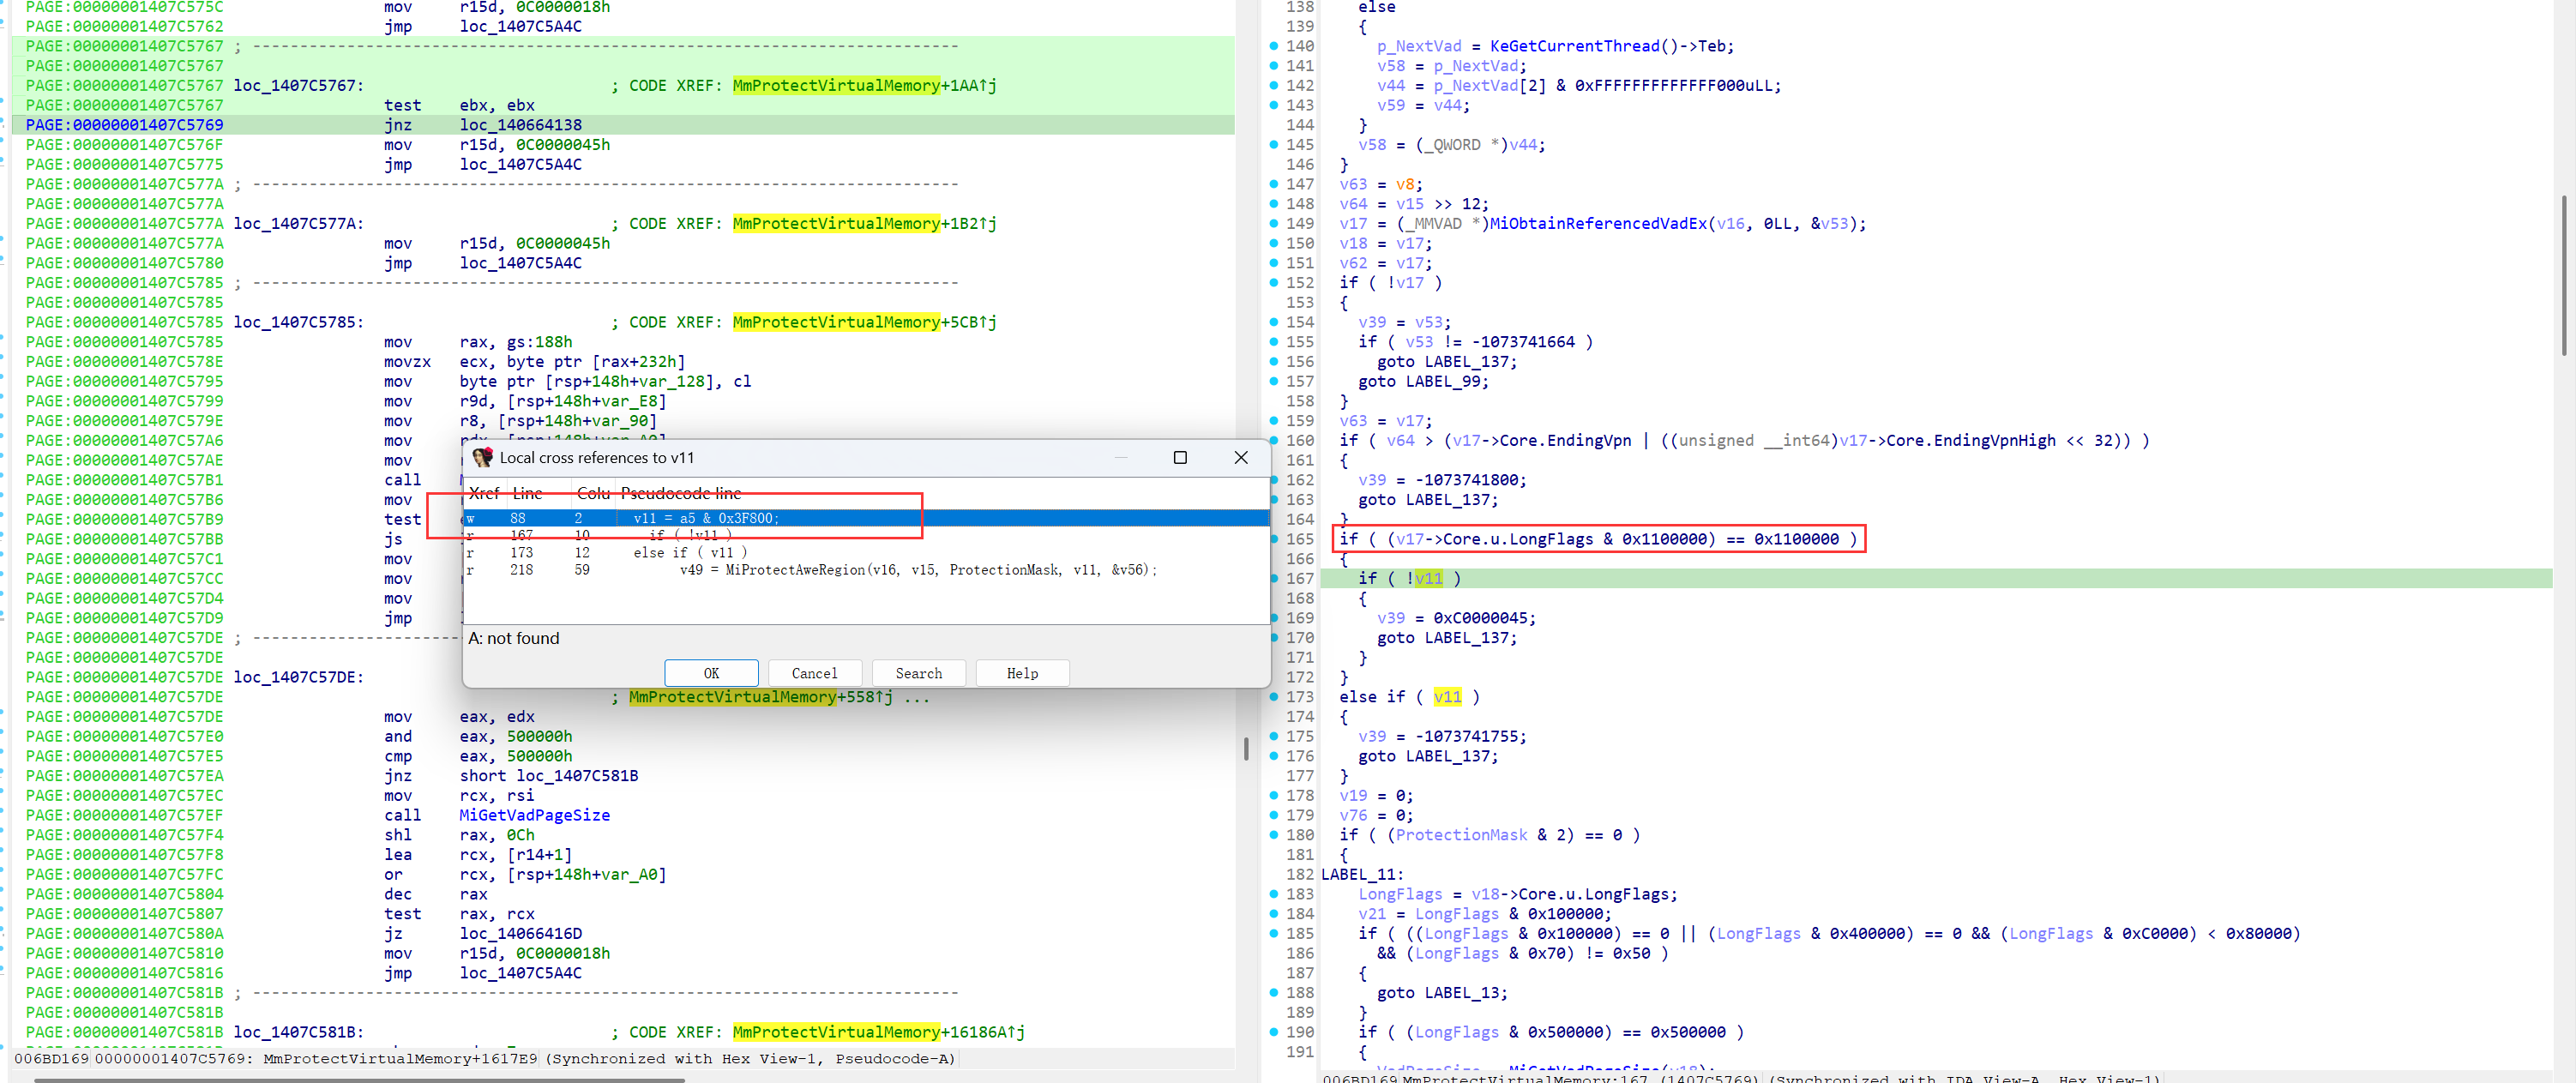The height and width of the screenshot is (1083, 2576).
Task: Click 'cmp eax, 500000h' instruction
Action: tap(478, 756)
